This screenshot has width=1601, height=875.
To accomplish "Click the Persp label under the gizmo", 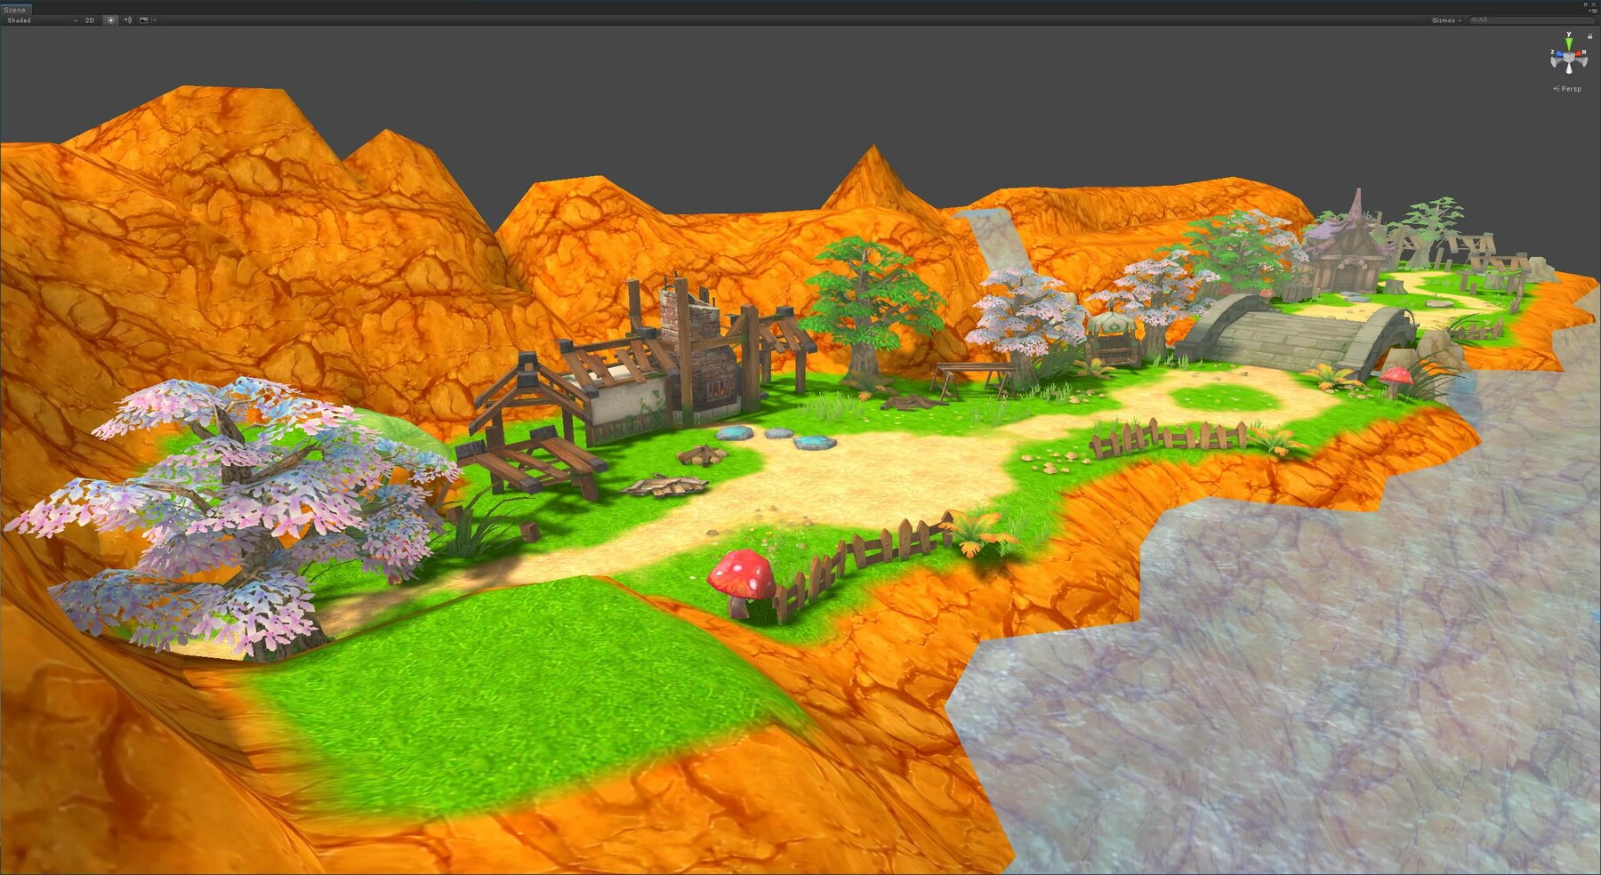I will tap(1571, 89).
